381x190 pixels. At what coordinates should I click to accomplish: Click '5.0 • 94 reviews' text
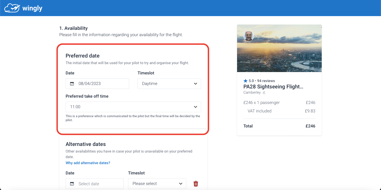[x=262, y=81]
